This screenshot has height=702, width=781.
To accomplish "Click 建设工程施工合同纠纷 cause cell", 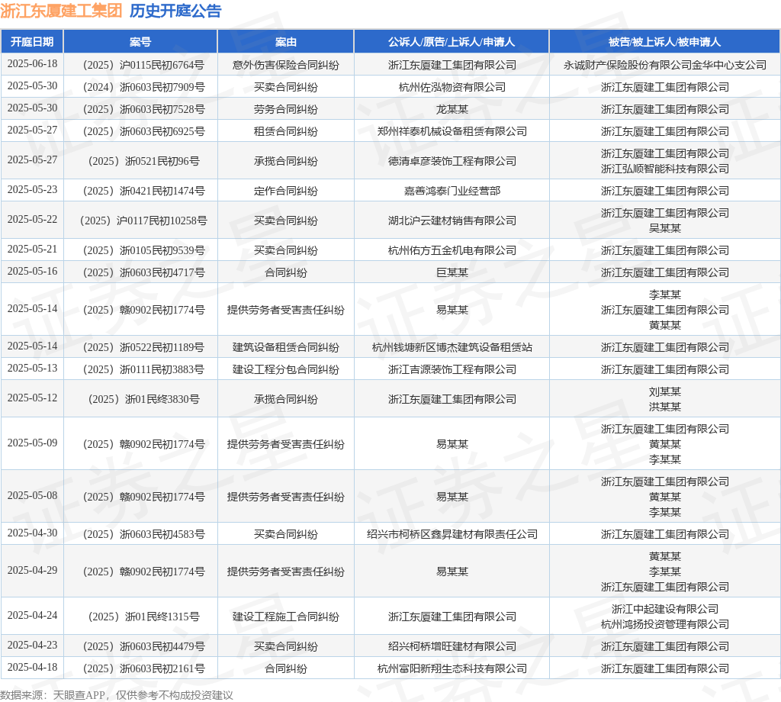I will click(286, 617).
